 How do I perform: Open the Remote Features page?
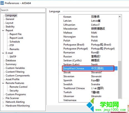pos(15,83)
